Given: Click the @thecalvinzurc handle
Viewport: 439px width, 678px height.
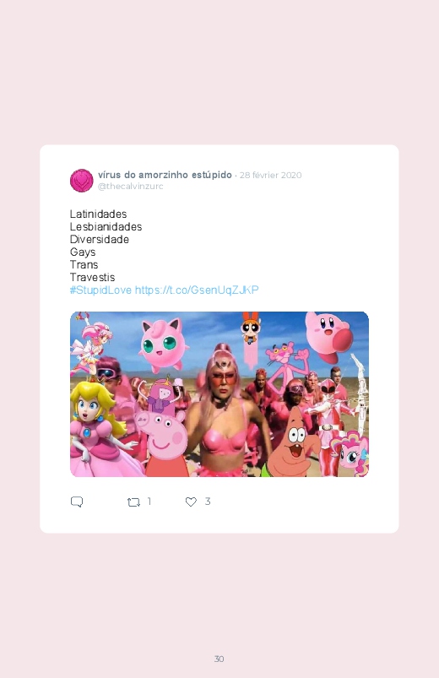Looking at the screenshot, I should (x=130, y=187).
